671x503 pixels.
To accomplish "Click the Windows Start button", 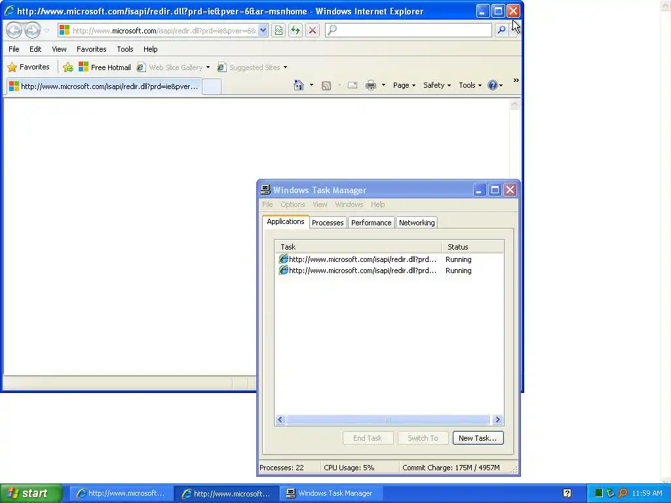I will click(x=31, y=493).
